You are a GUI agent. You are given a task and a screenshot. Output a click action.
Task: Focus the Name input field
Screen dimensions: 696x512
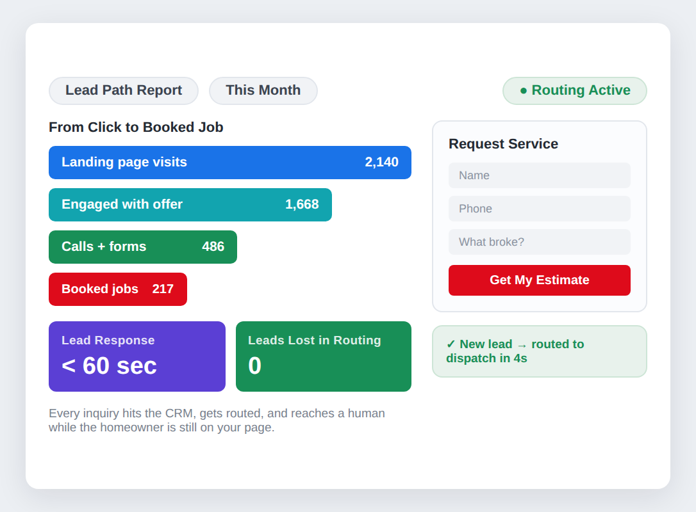540,175
